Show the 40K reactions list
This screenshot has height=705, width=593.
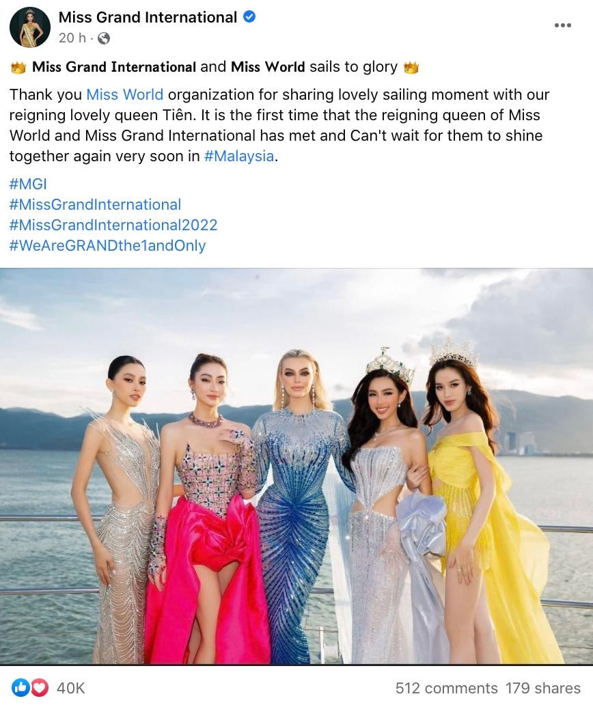point(70,688)
